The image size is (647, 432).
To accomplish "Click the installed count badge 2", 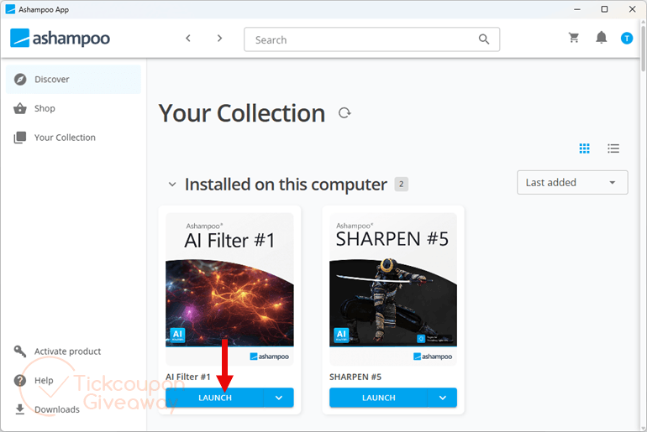I will 401,184.
